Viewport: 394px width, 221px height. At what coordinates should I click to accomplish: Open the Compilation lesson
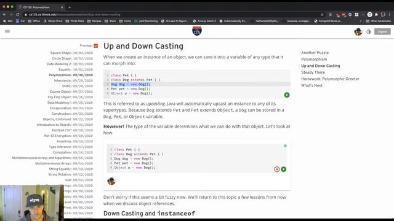click(x=73, y=152)
